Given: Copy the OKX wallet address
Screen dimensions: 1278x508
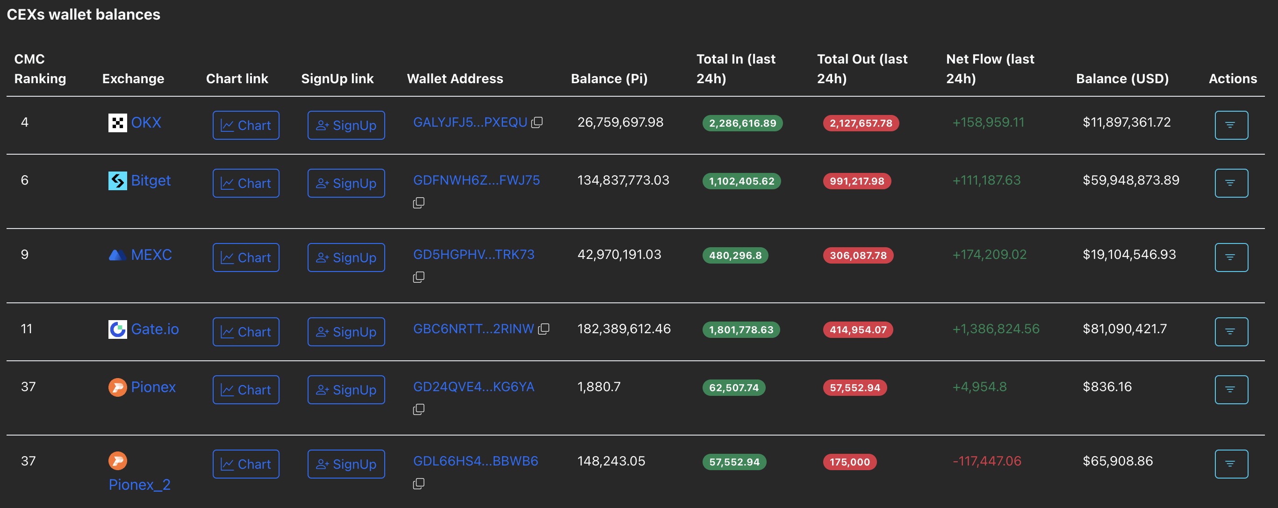Looking at the screenshot, I should [x=537, y=122].
